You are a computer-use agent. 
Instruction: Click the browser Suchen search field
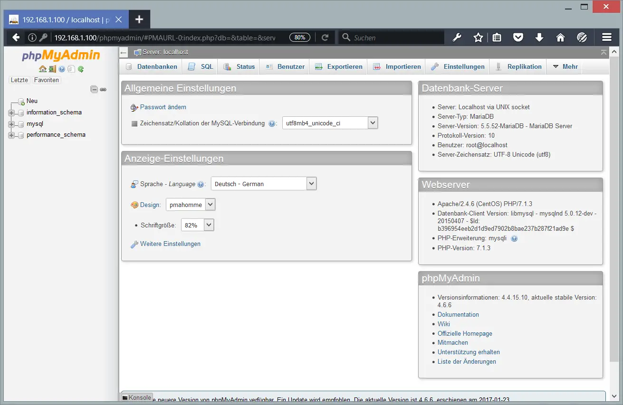(x=391, y=38)
